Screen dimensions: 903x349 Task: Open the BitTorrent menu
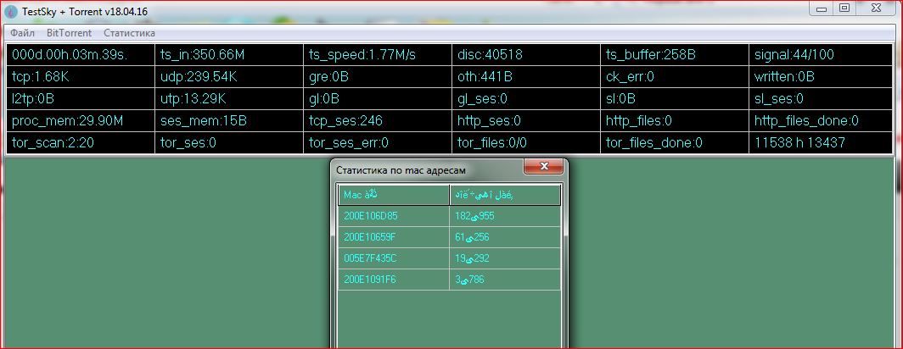[x=69, y=33]
